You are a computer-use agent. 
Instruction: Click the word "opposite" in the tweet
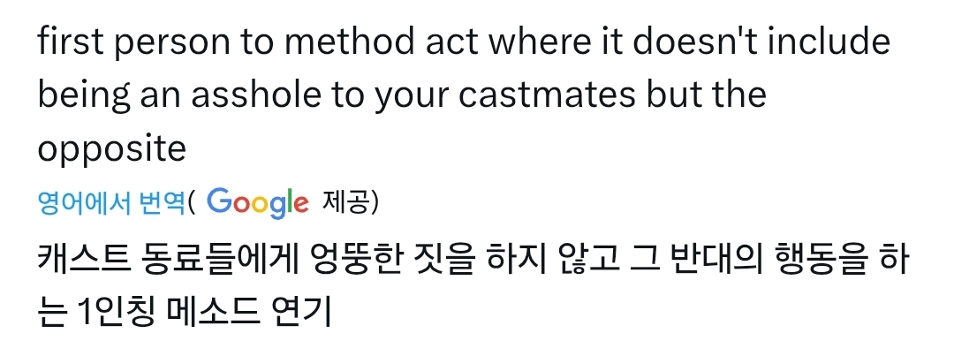pos(111,149)
